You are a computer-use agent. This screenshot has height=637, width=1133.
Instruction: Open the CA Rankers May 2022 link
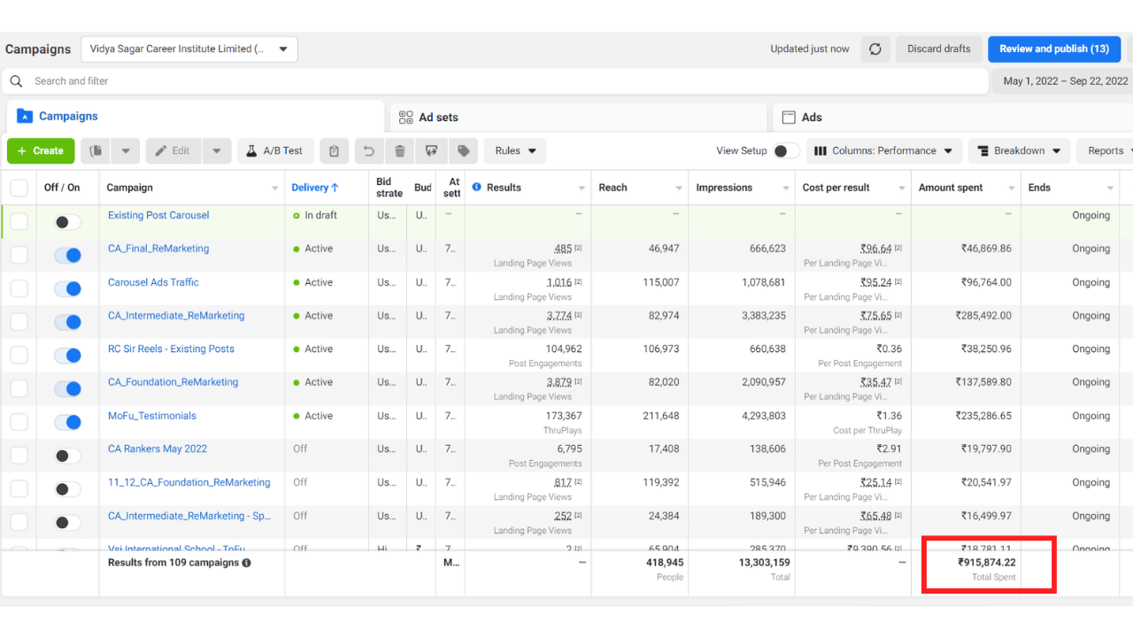tap(158, 449)
